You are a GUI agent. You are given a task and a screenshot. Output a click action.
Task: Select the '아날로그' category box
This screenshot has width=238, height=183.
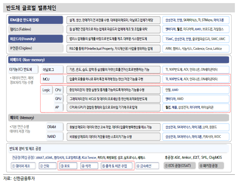coord(52,69)
